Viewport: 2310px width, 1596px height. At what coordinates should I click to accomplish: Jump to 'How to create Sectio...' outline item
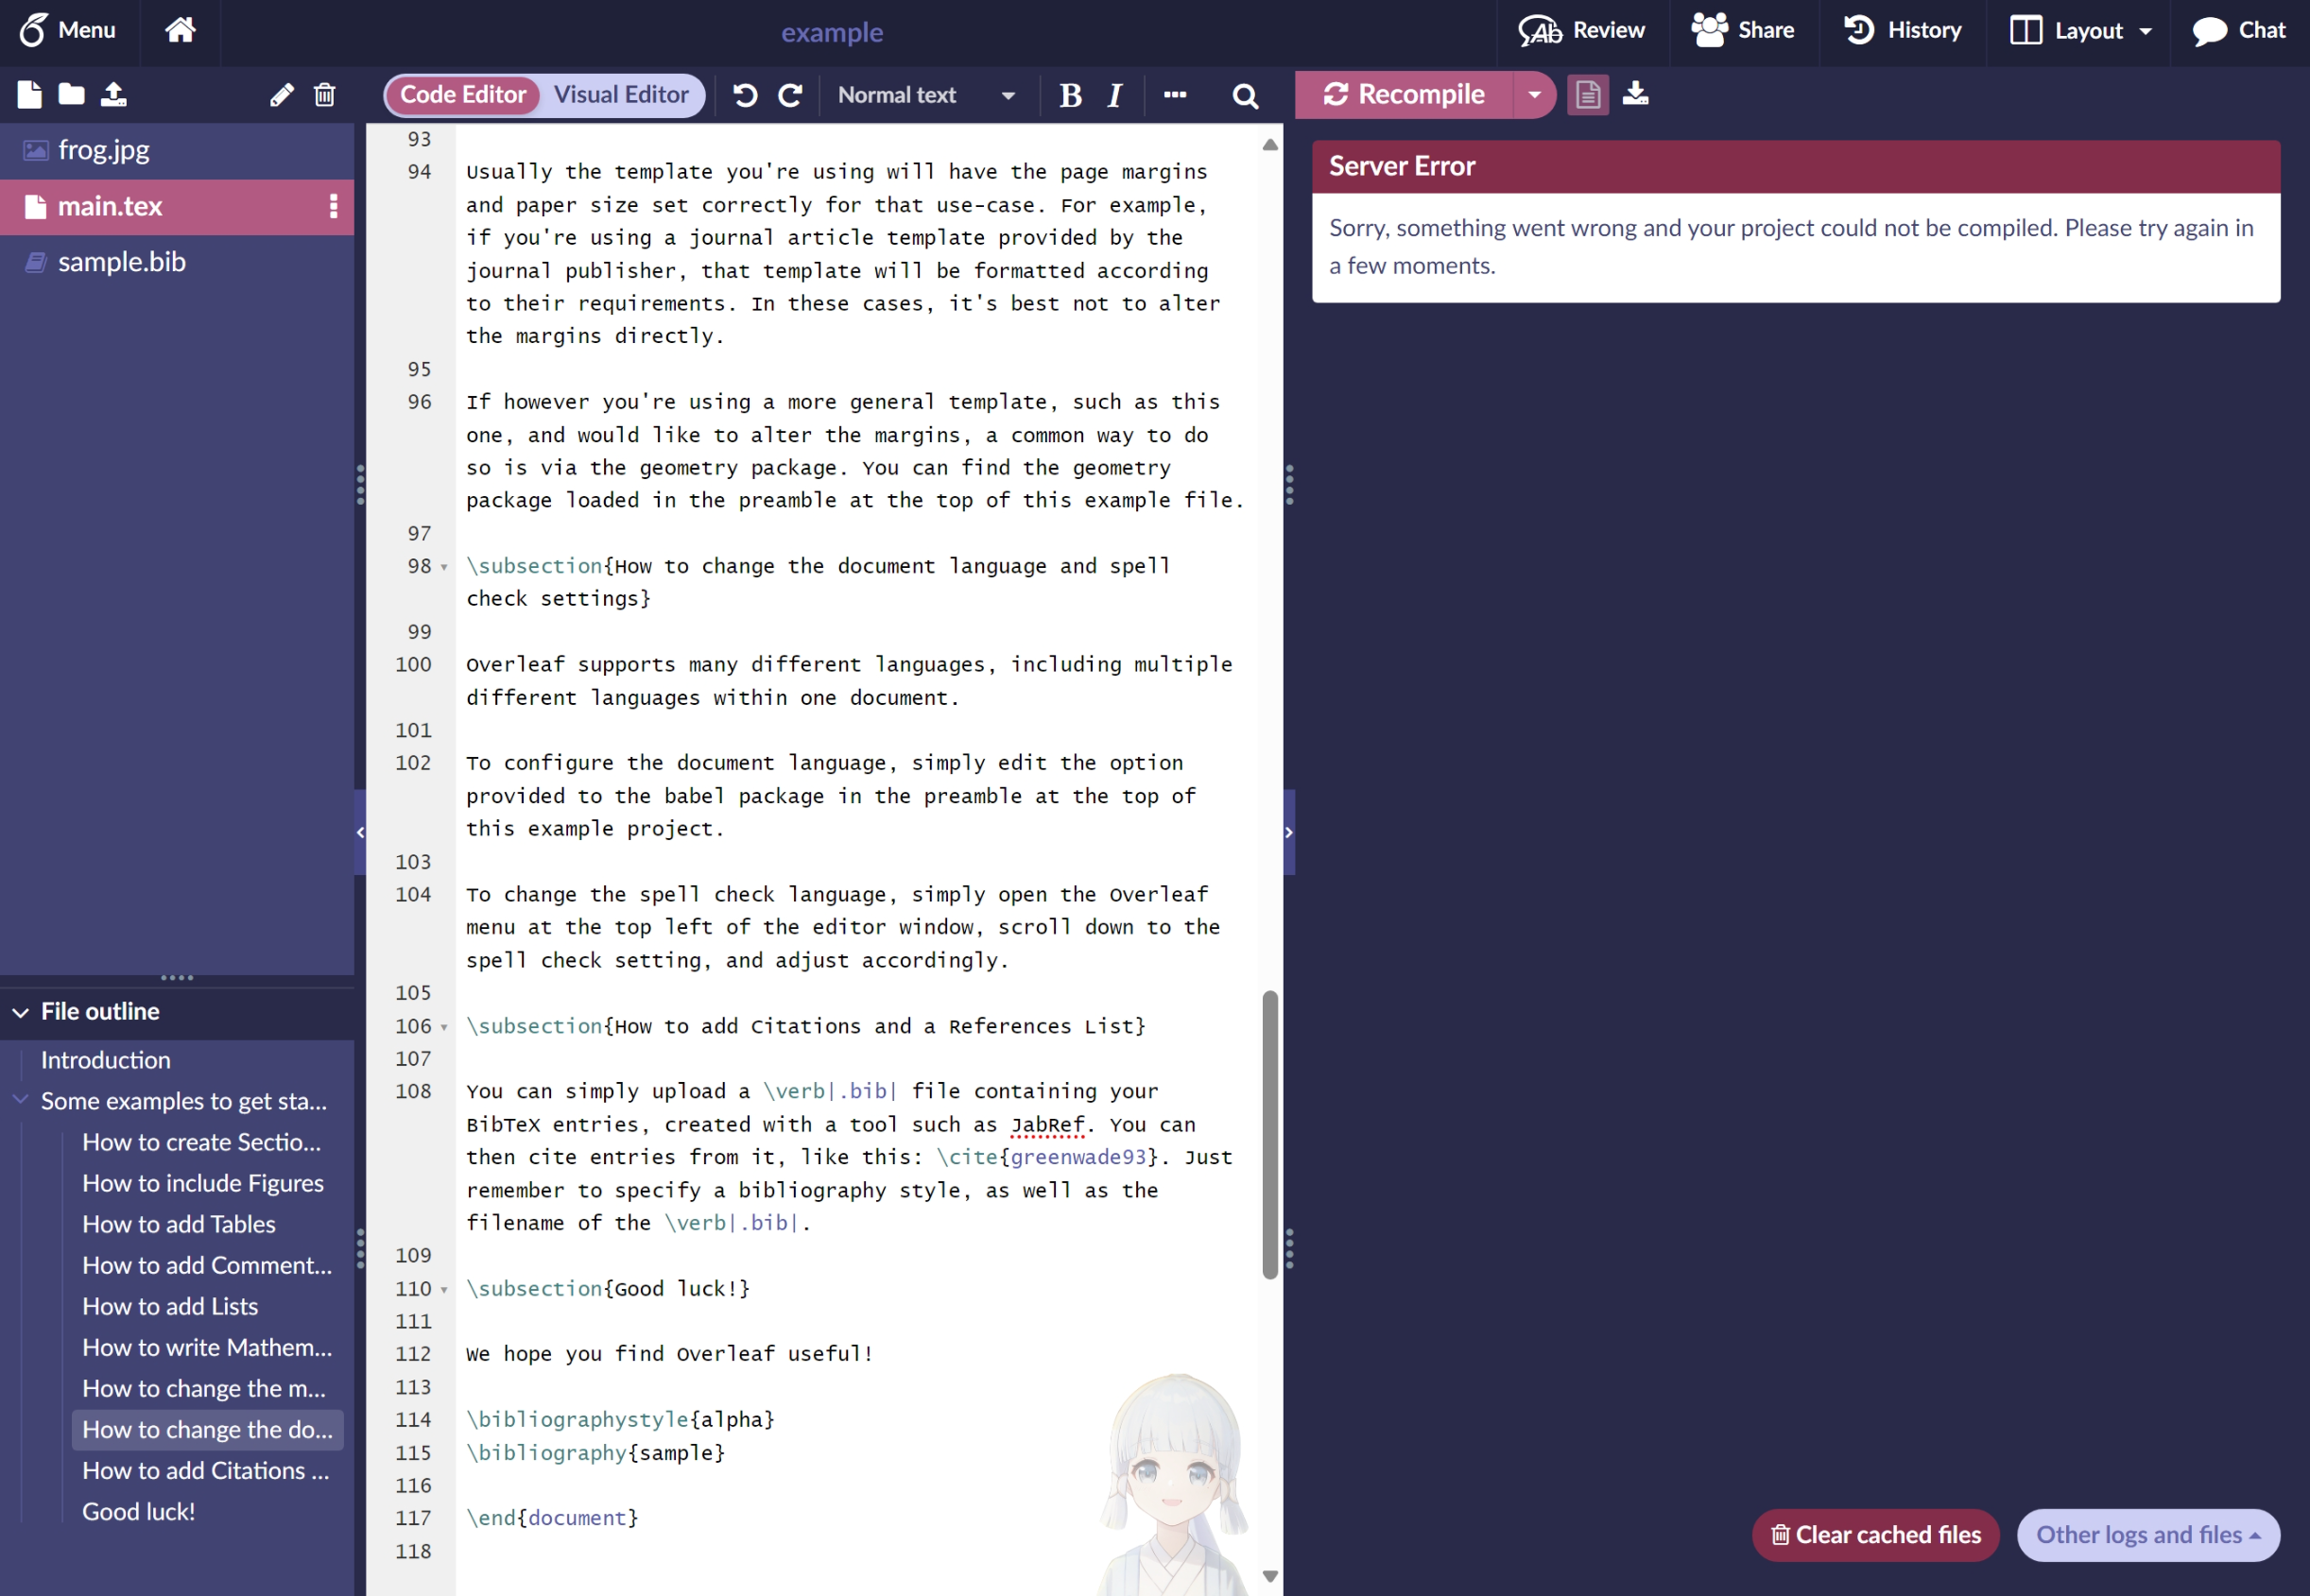point(201,1142)
